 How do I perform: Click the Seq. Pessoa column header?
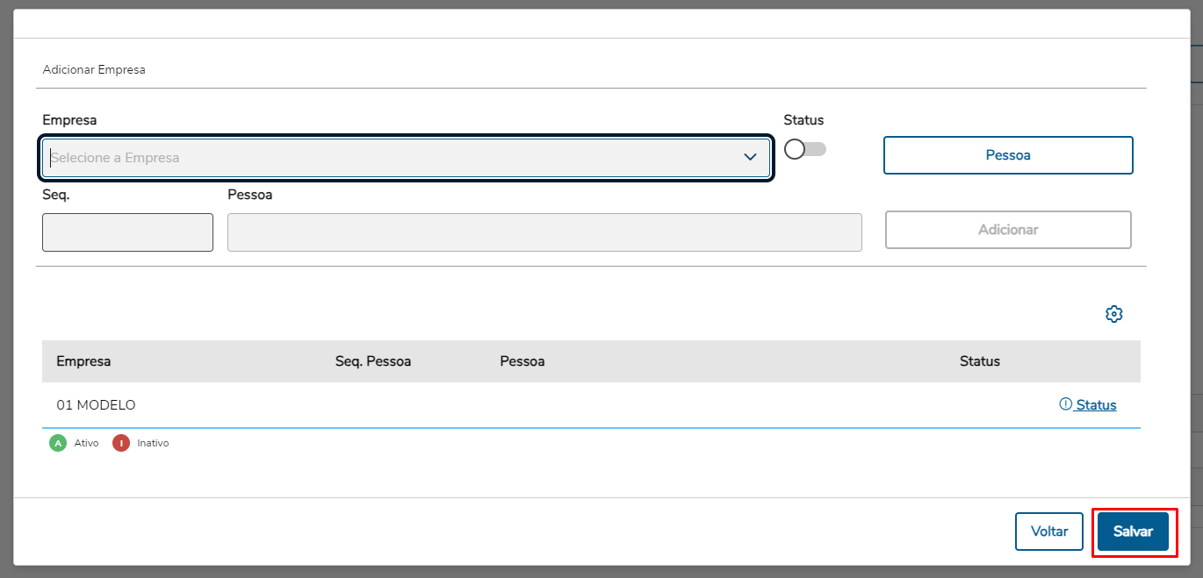click(x=373, y=361)
